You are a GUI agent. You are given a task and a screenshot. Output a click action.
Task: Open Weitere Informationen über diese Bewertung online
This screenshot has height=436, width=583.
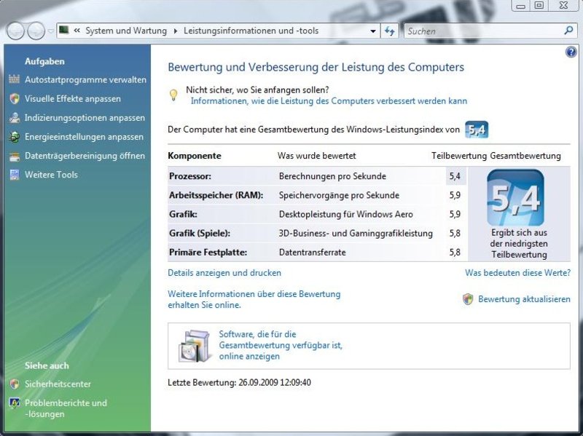tap(254, 299)
